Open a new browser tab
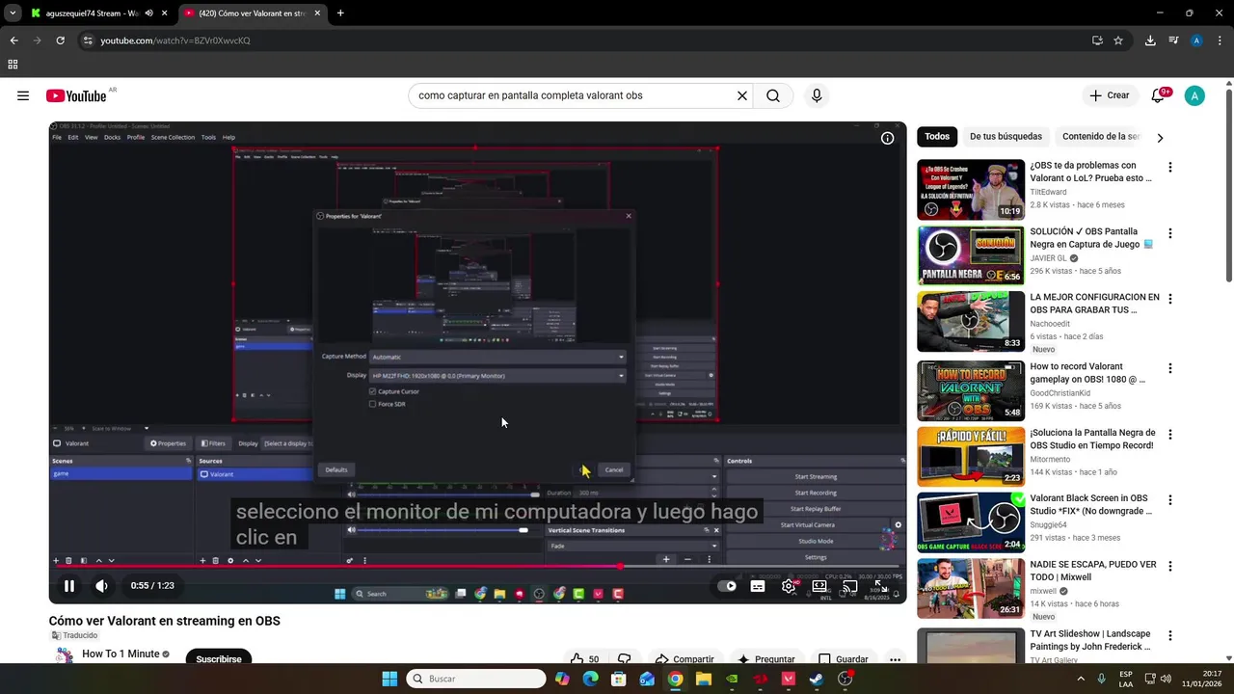This screenshot has height=694, width=1234. [x=340, y=13]
